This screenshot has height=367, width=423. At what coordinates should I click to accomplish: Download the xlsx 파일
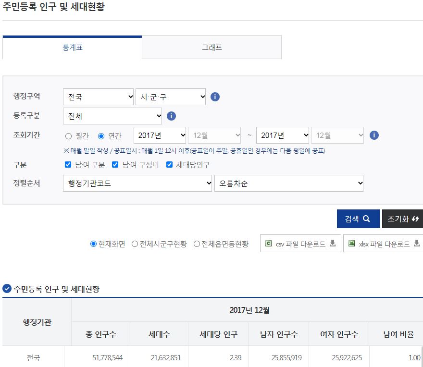[384, 244]
